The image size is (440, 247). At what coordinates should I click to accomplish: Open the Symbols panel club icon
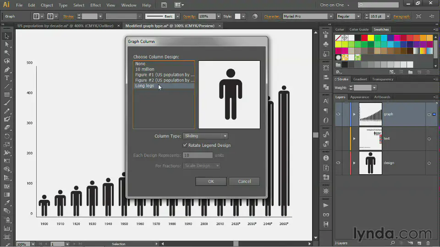click(326, 44)
